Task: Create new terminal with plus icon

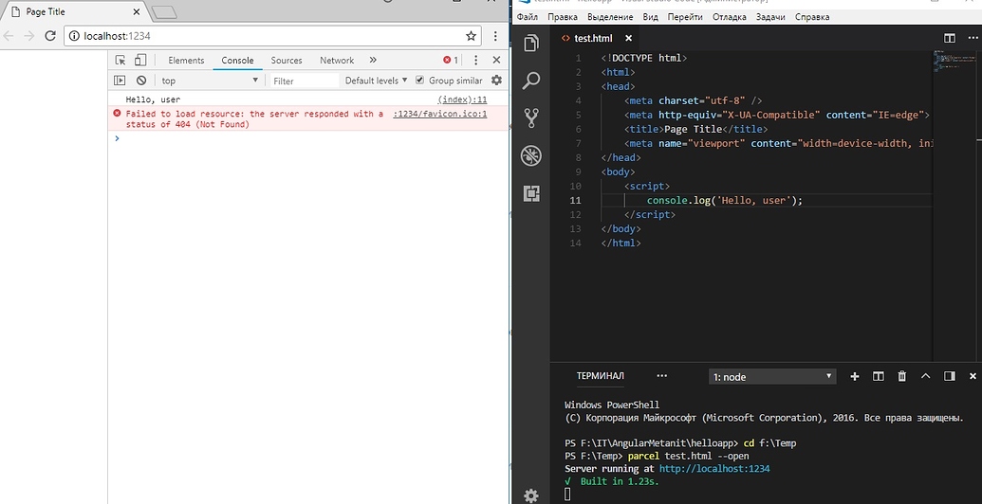Action: (x=855, y=376)
